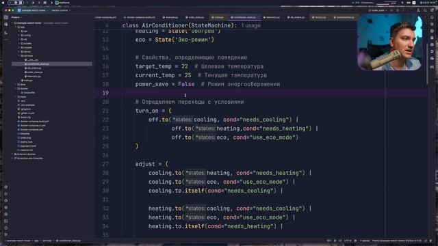Place cursor on 'power_save = False' line
This screenshot has height=246, width=438.
pyautogui.click(x=165, y=84)
